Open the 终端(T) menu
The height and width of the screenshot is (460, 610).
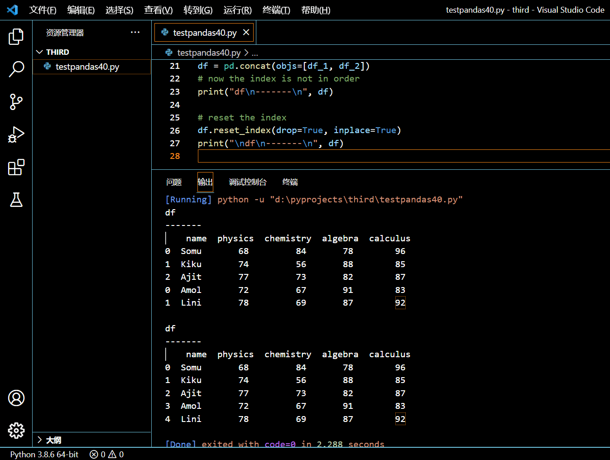[276, 10]
